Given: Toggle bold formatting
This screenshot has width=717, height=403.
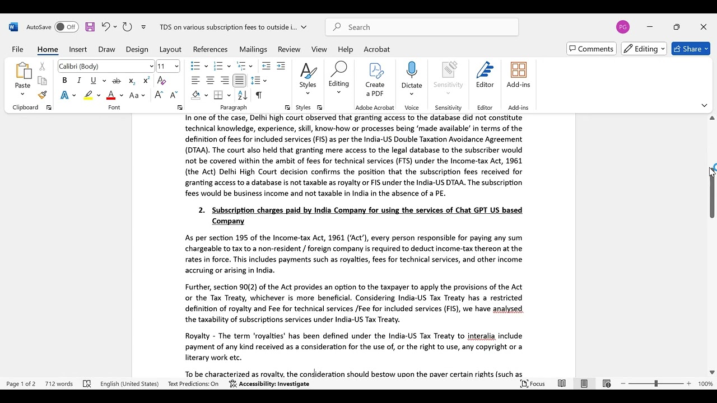Looking at the screenshot, I should 64,81.
